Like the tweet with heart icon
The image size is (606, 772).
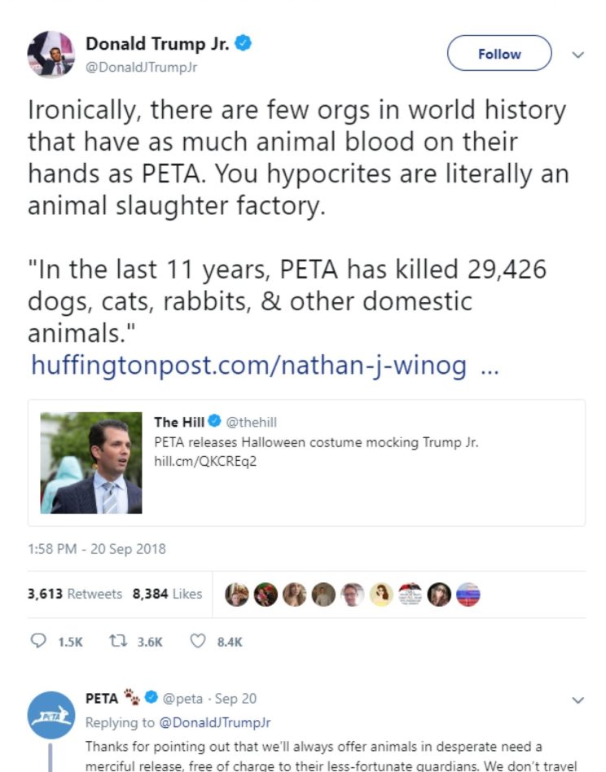198,641
